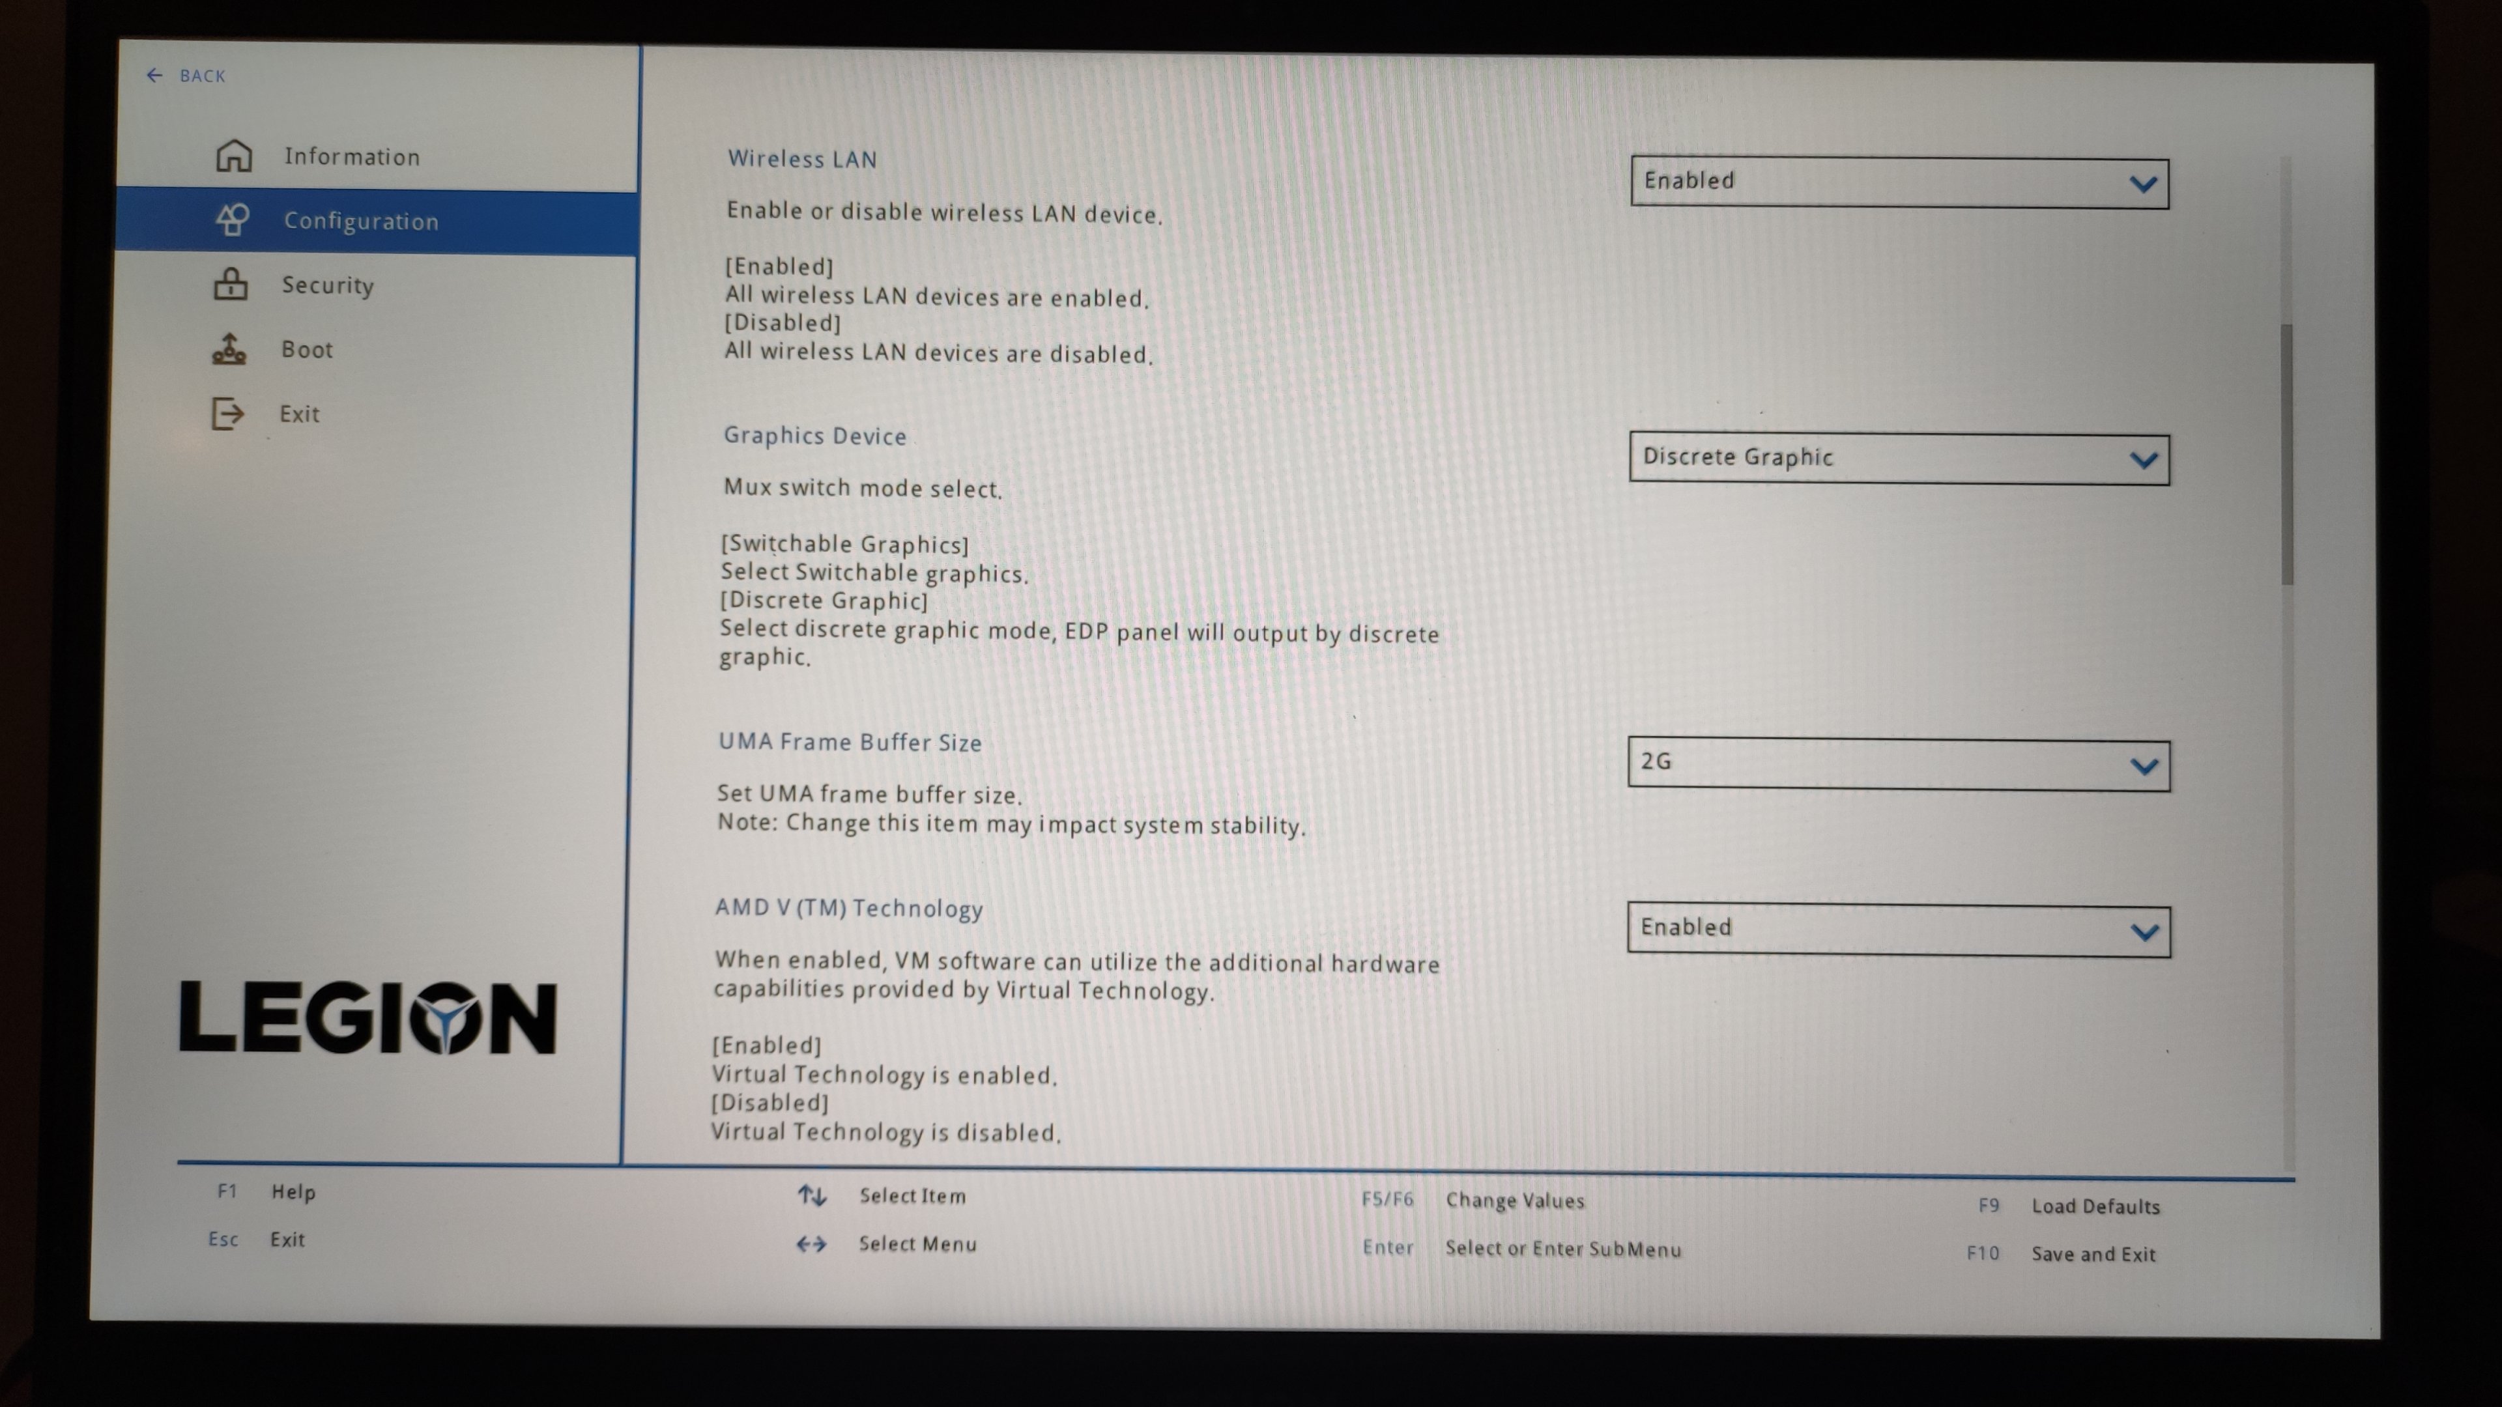2502x1407 pixels.
Task: Click the F1 Help label
Action: click(x=293, y=1191)
